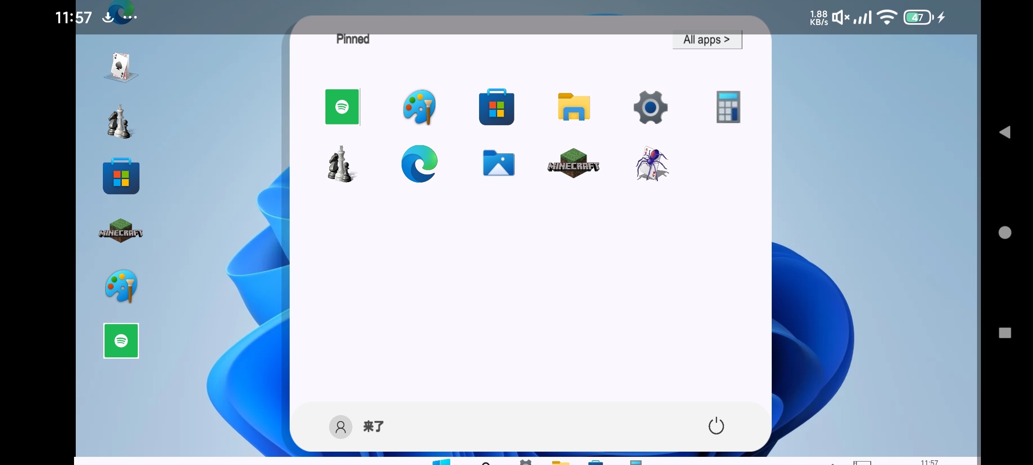Screen dimensions: 1033x465
Task: Open Spotify from the pinned apps
Action: point(342,107)
